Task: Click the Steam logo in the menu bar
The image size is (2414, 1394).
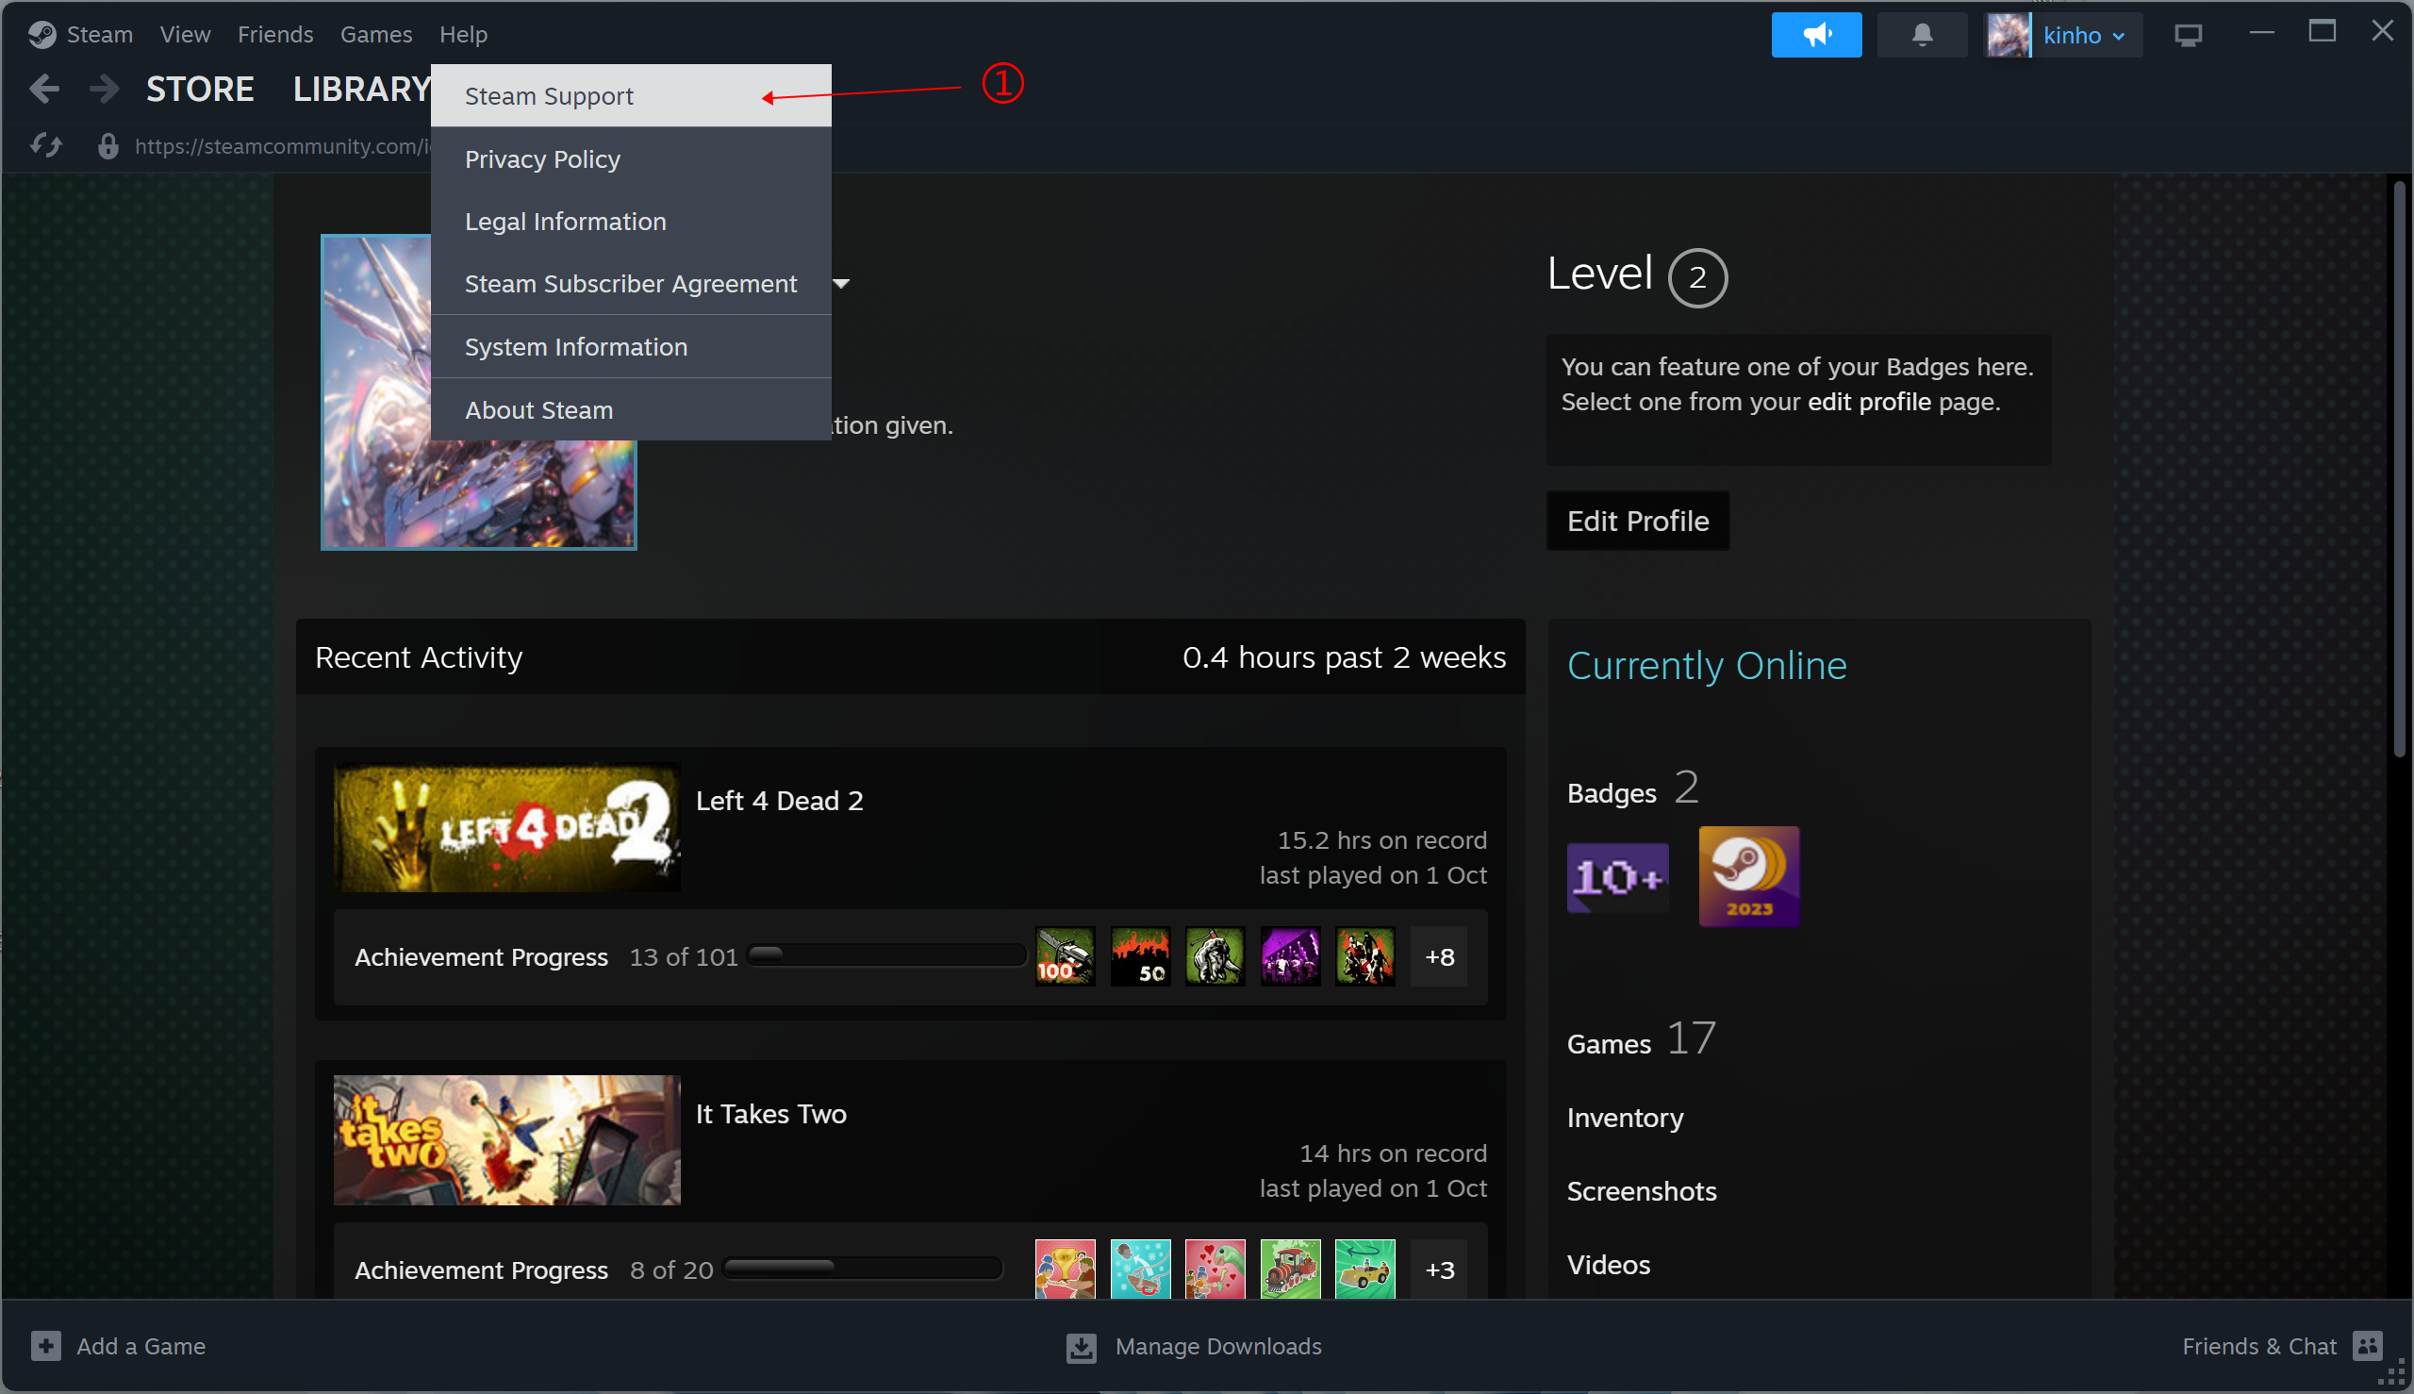Action: click(42, 35)
